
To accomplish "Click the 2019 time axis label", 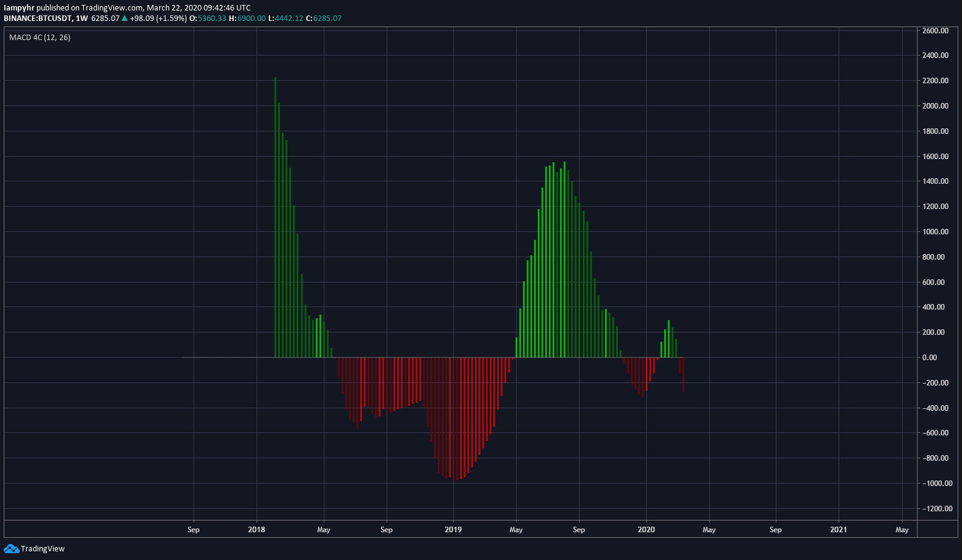I will pos(453,530).
